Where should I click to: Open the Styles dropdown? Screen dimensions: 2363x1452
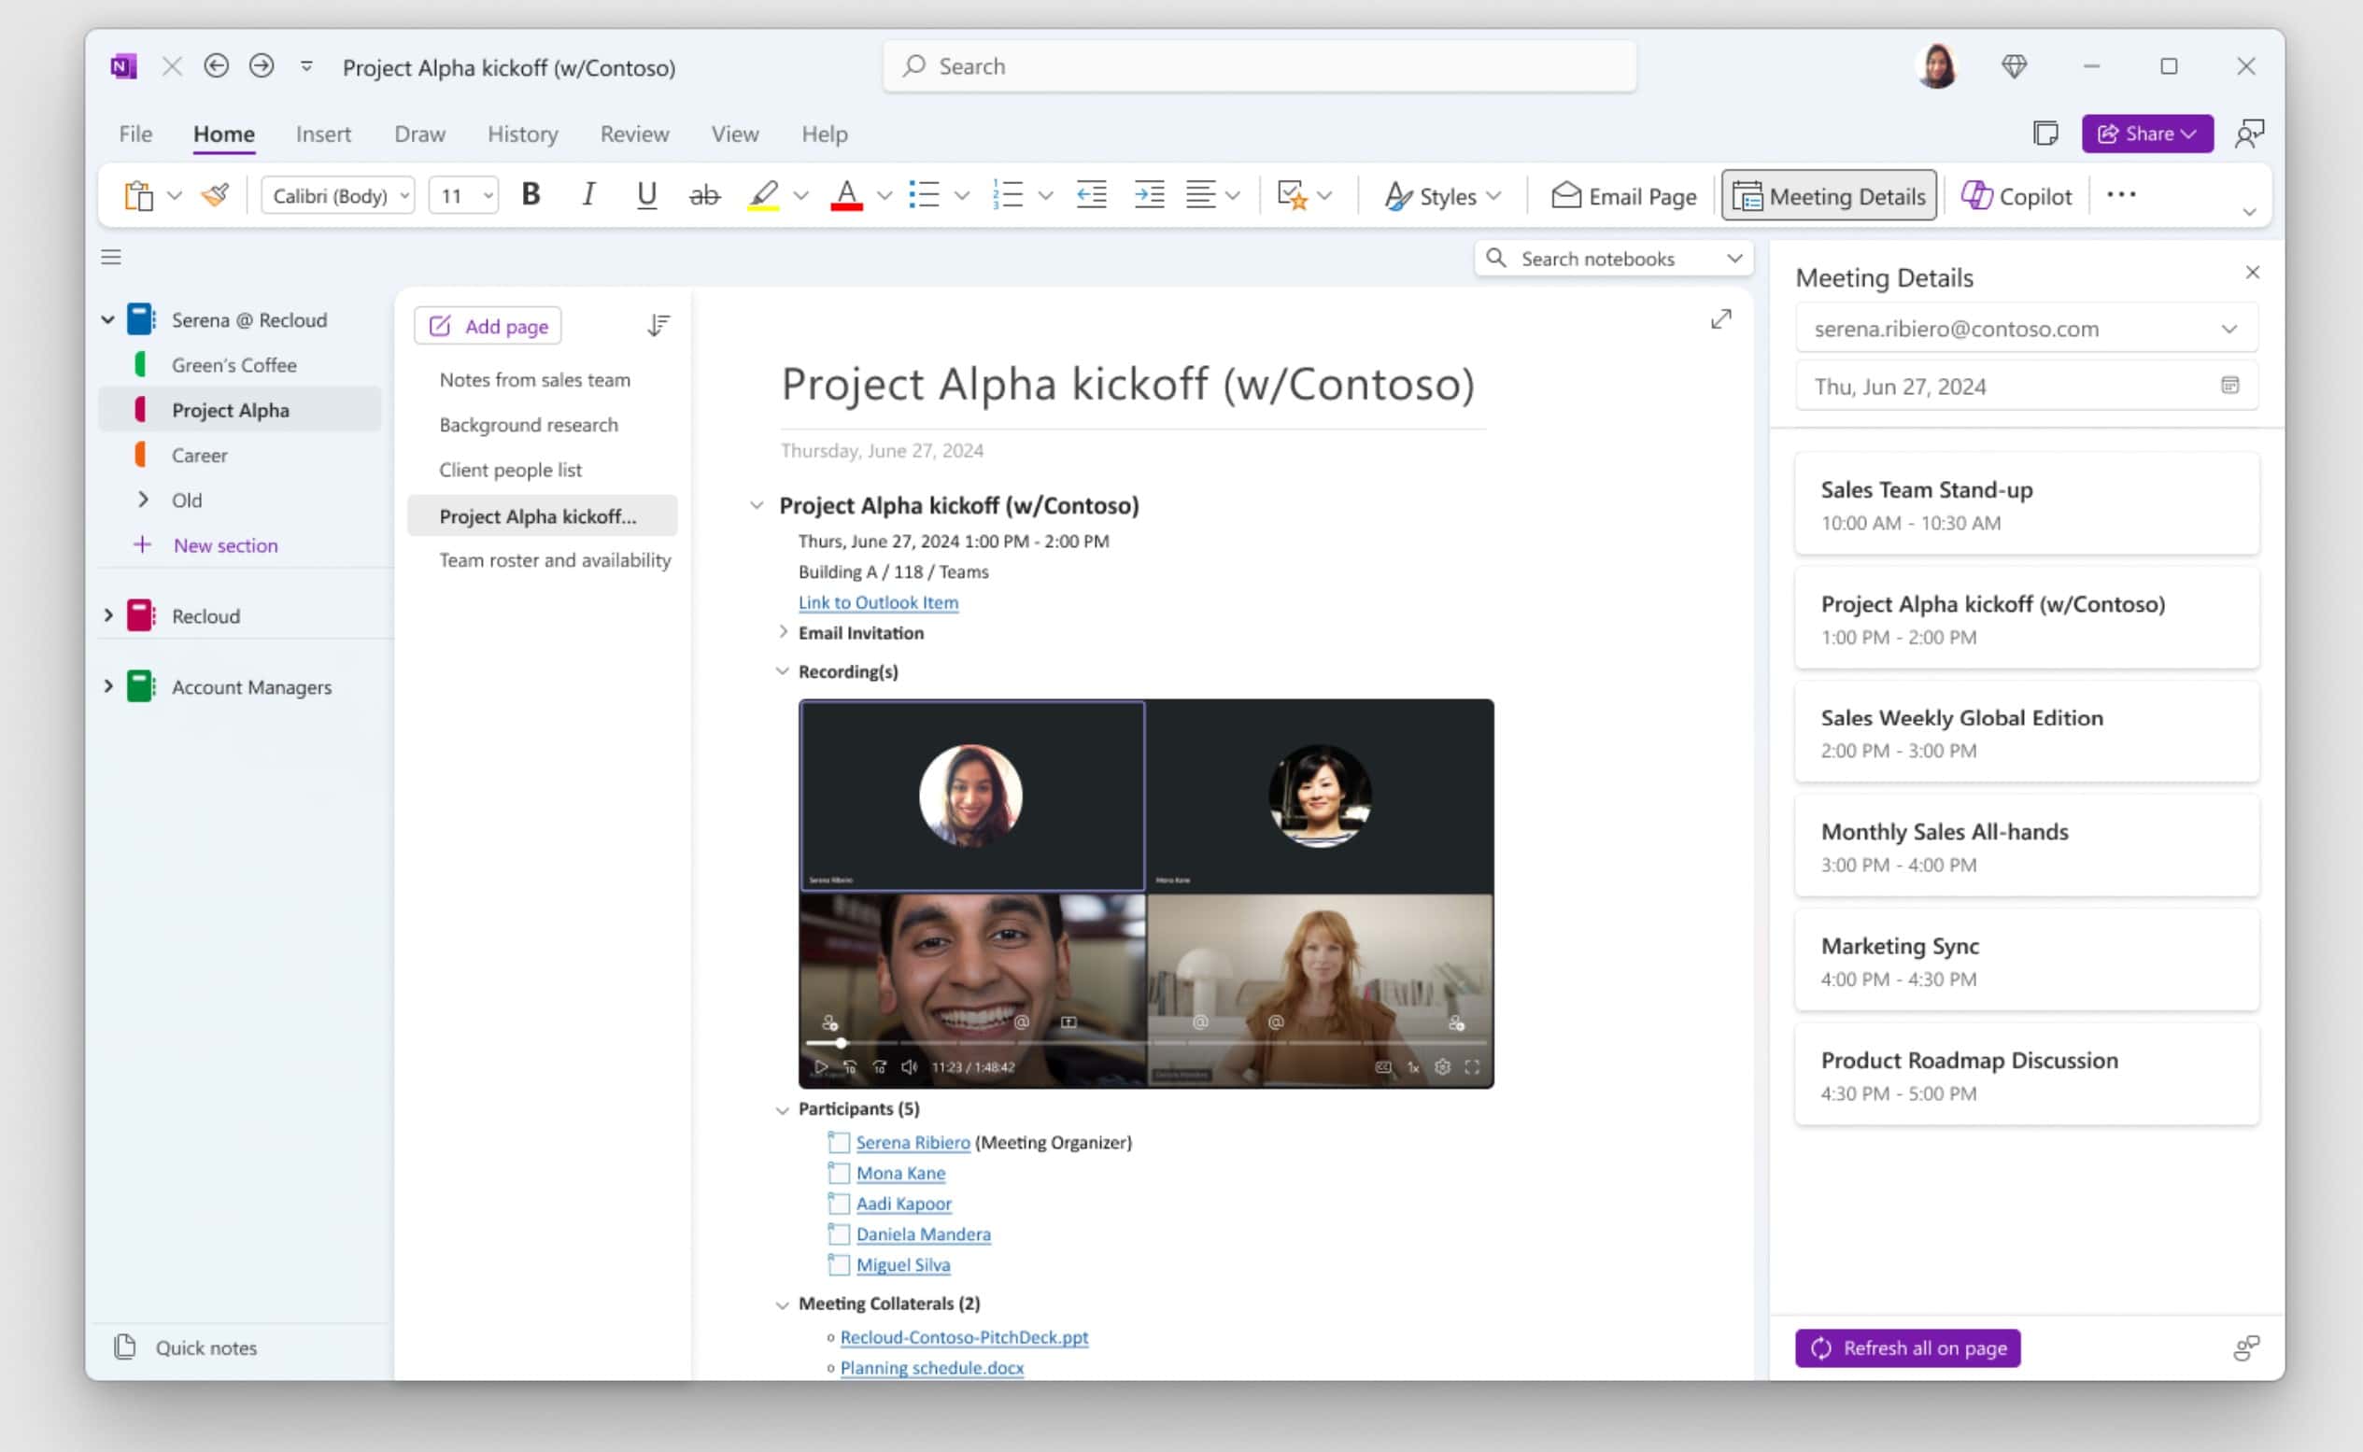click(x=1442, y=197)
